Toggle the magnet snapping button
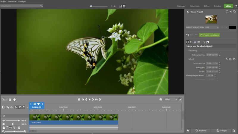Viewport: 238px width, 134px height. click(x=16, y=107)
